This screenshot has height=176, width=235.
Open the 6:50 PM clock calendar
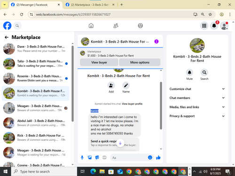coord(215,171)
